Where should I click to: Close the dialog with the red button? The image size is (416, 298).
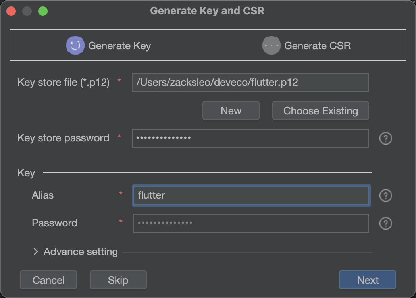11,11
